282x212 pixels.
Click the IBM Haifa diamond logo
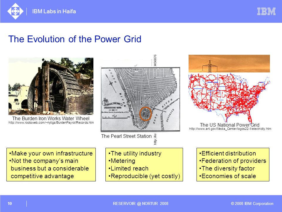click(15, 11)
